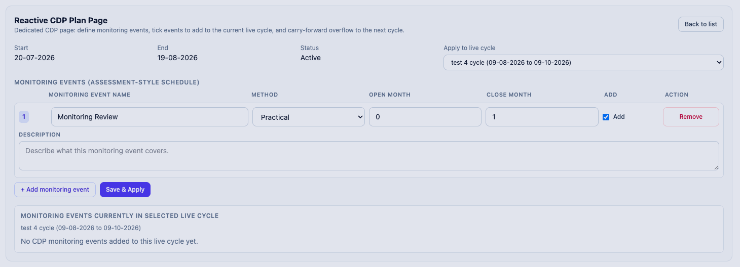The width and height of the screenshot is (740, 267).
Task: Click the No CDP monitoring events message
Action: pos(109,241)
